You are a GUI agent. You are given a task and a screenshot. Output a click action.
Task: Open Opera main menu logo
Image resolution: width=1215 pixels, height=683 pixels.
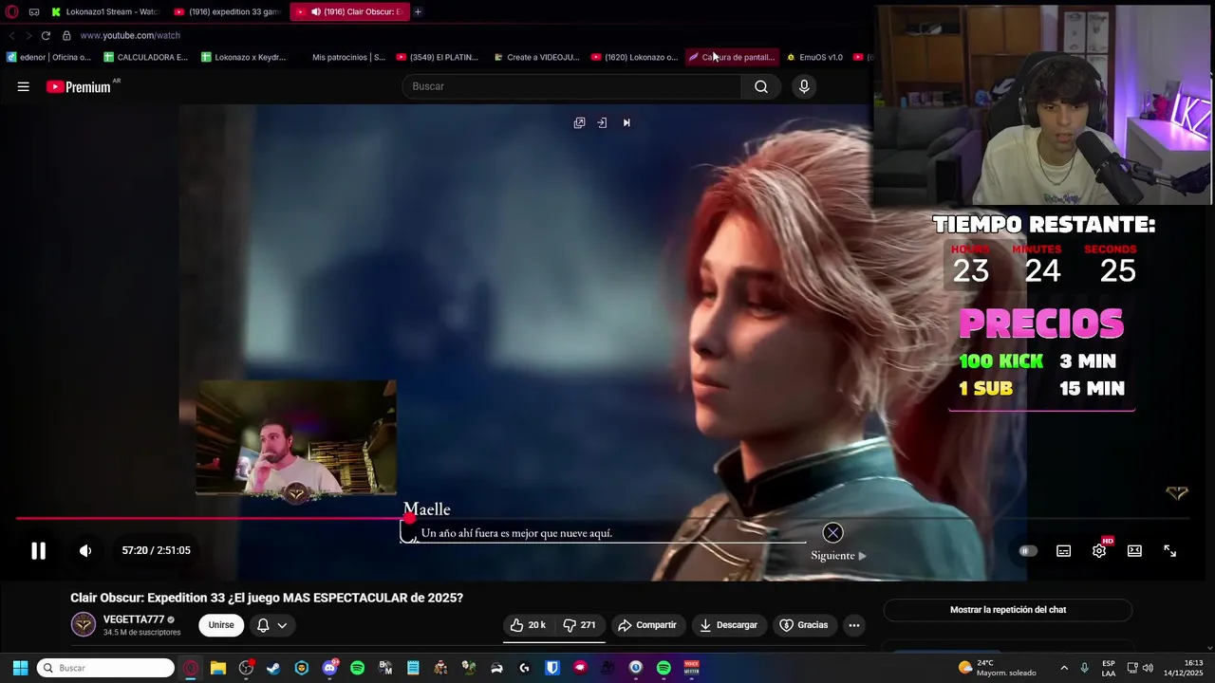pyautogui.click(x=12, y=11)
